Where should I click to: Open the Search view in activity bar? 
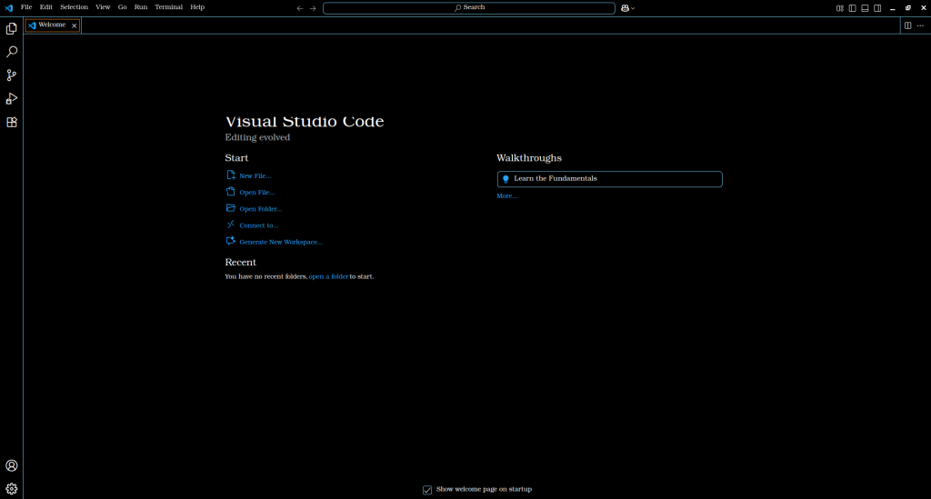(x=12, y=53)
